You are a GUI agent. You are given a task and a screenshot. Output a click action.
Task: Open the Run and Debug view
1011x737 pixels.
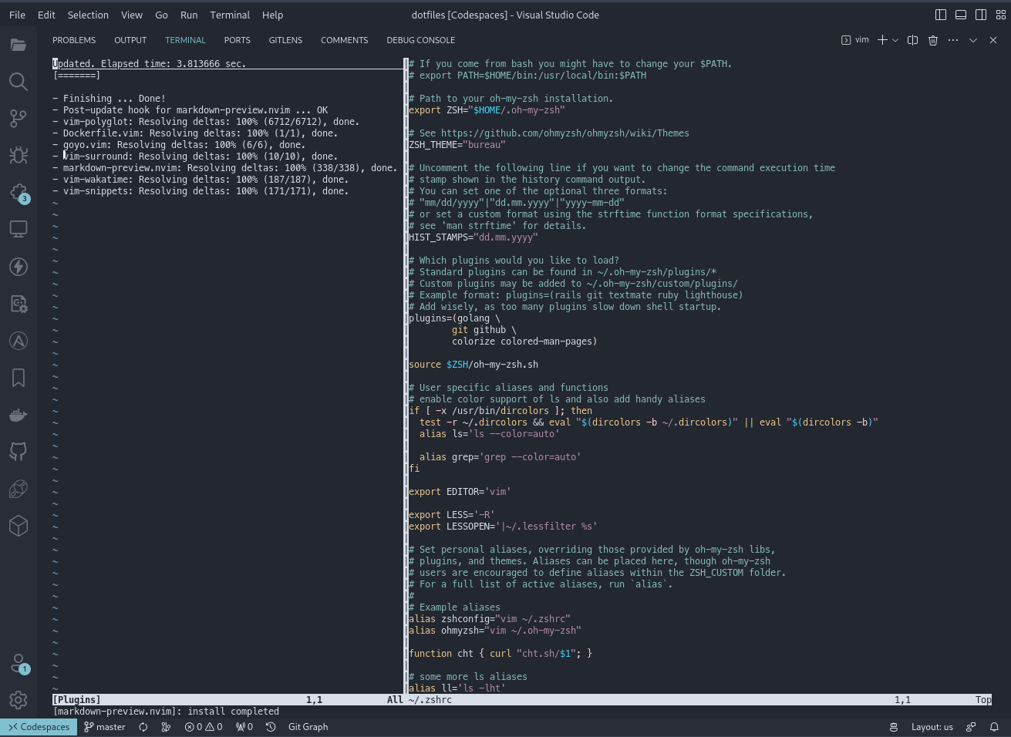point(19,156)
